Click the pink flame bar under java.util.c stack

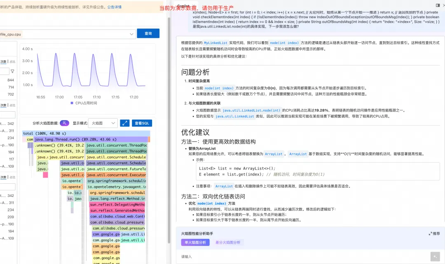click(45, 175)
